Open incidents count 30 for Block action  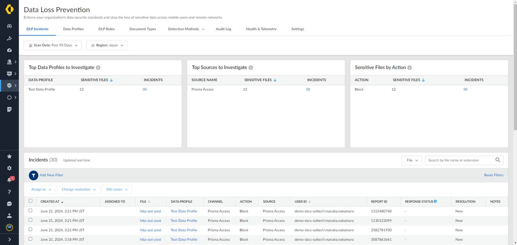[x=465, y=89]
